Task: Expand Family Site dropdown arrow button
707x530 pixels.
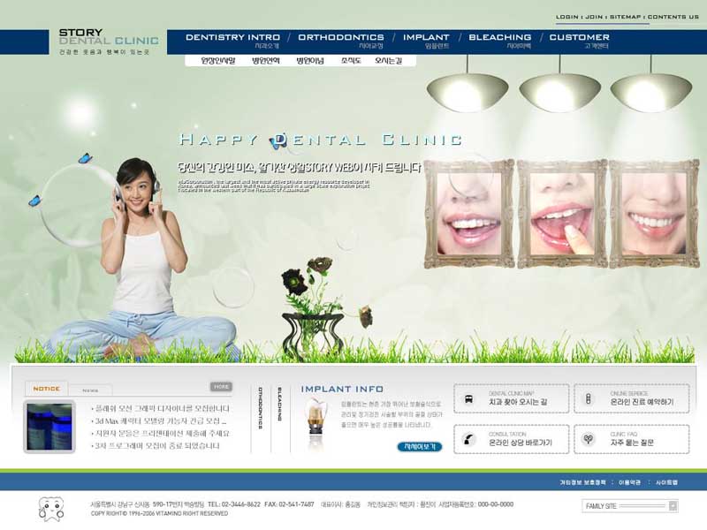Action: click(x=673, y=506)
